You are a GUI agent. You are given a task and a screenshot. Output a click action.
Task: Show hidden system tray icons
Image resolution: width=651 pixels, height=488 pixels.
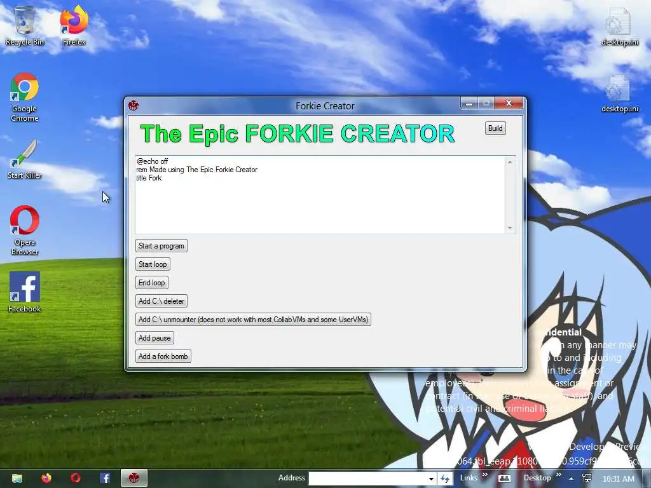click(572, 478)
